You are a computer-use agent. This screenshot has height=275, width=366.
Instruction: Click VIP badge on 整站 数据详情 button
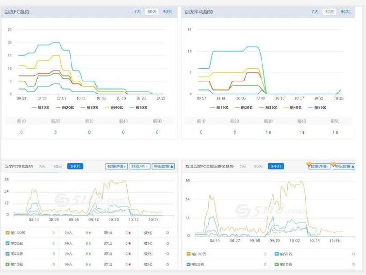(309, 164)
